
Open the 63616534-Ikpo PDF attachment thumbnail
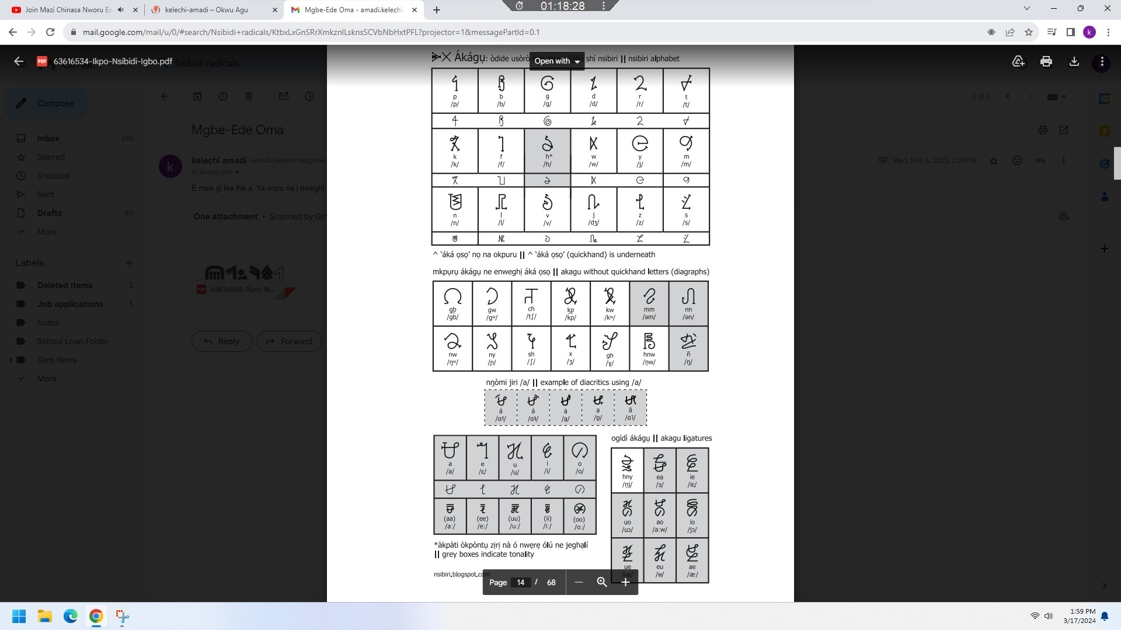pos(244,264)
